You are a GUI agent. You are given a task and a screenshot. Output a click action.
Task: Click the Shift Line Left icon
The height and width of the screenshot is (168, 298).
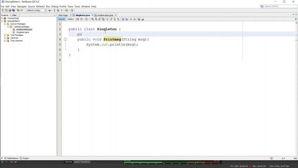click(123, 19)
